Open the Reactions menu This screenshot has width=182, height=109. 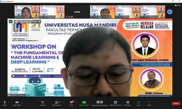point(128,103)
